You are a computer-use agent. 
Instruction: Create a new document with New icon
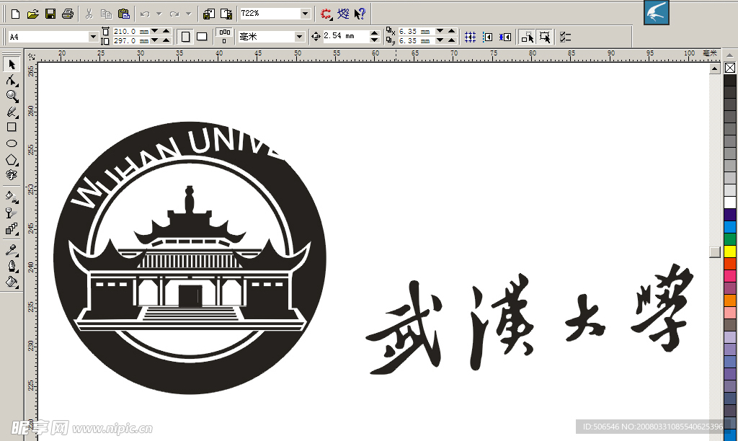15,14
